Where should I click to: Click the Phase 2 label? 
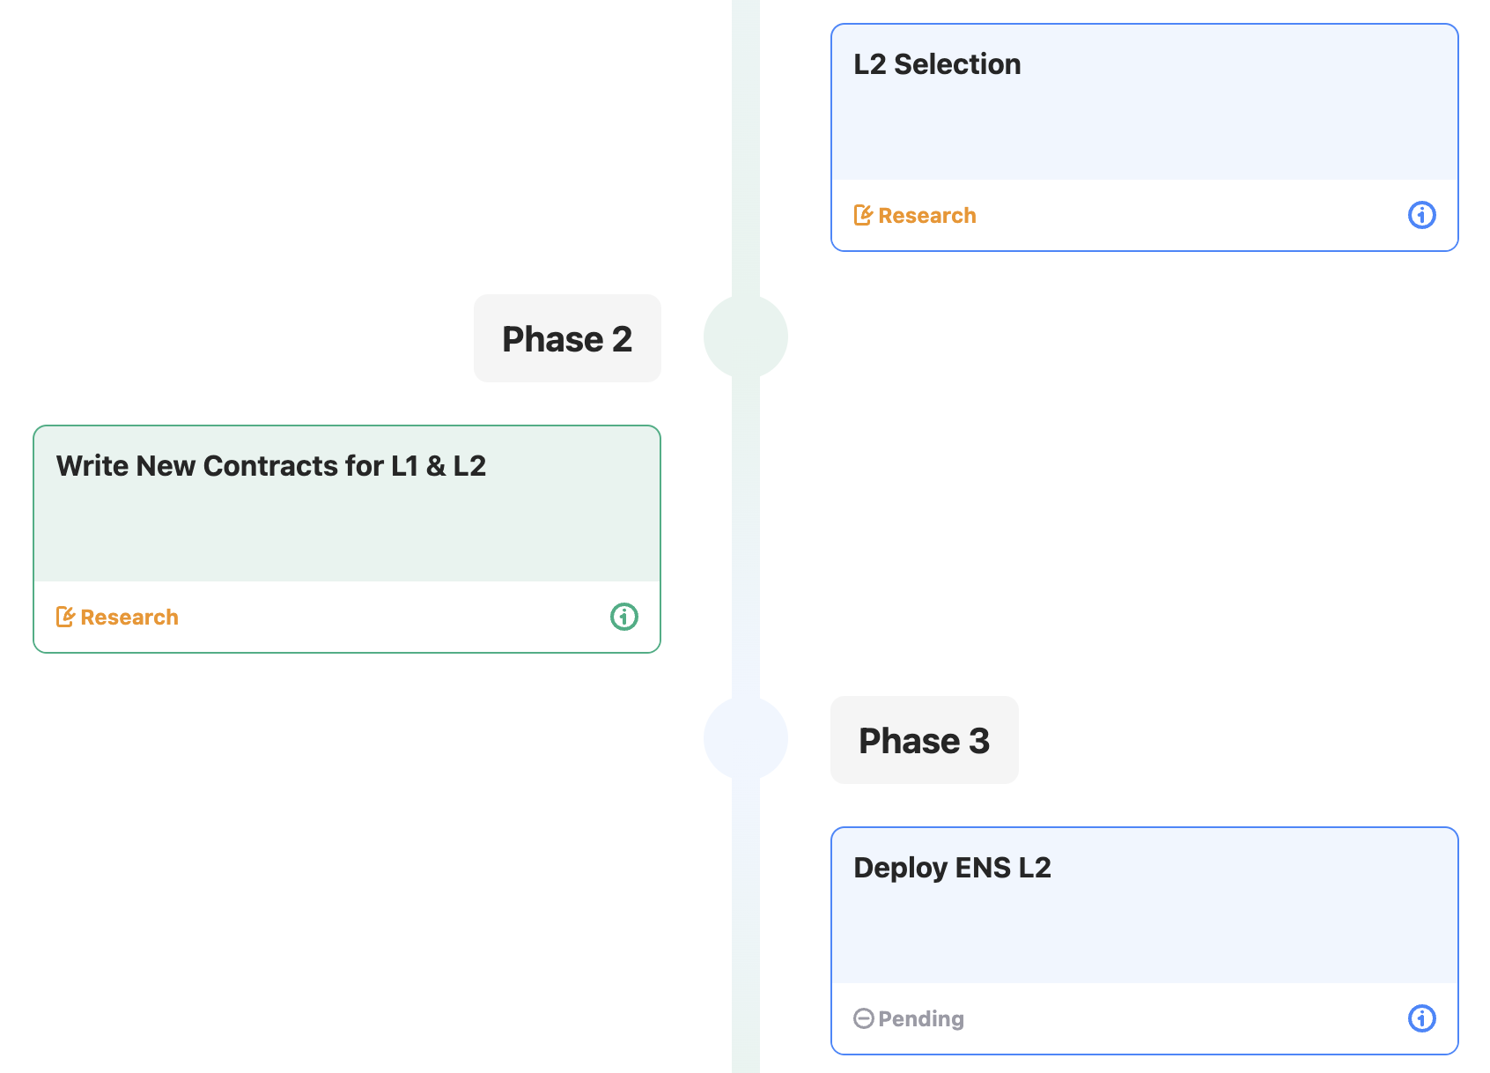(567, 339)
